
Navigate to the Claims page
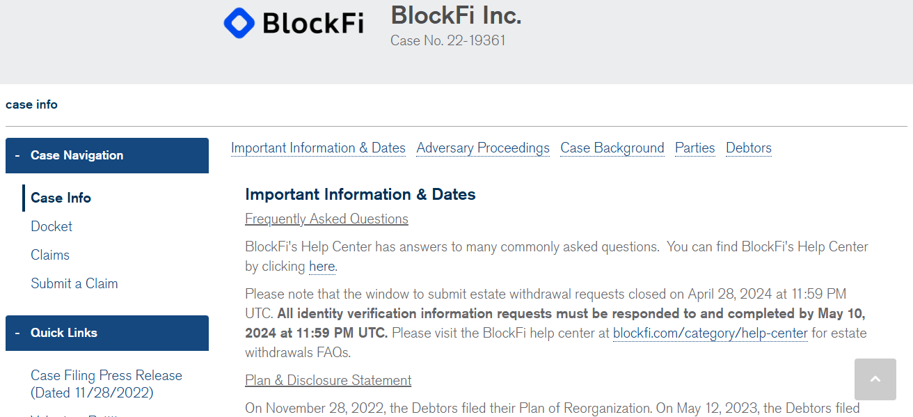tap(50, 255)
